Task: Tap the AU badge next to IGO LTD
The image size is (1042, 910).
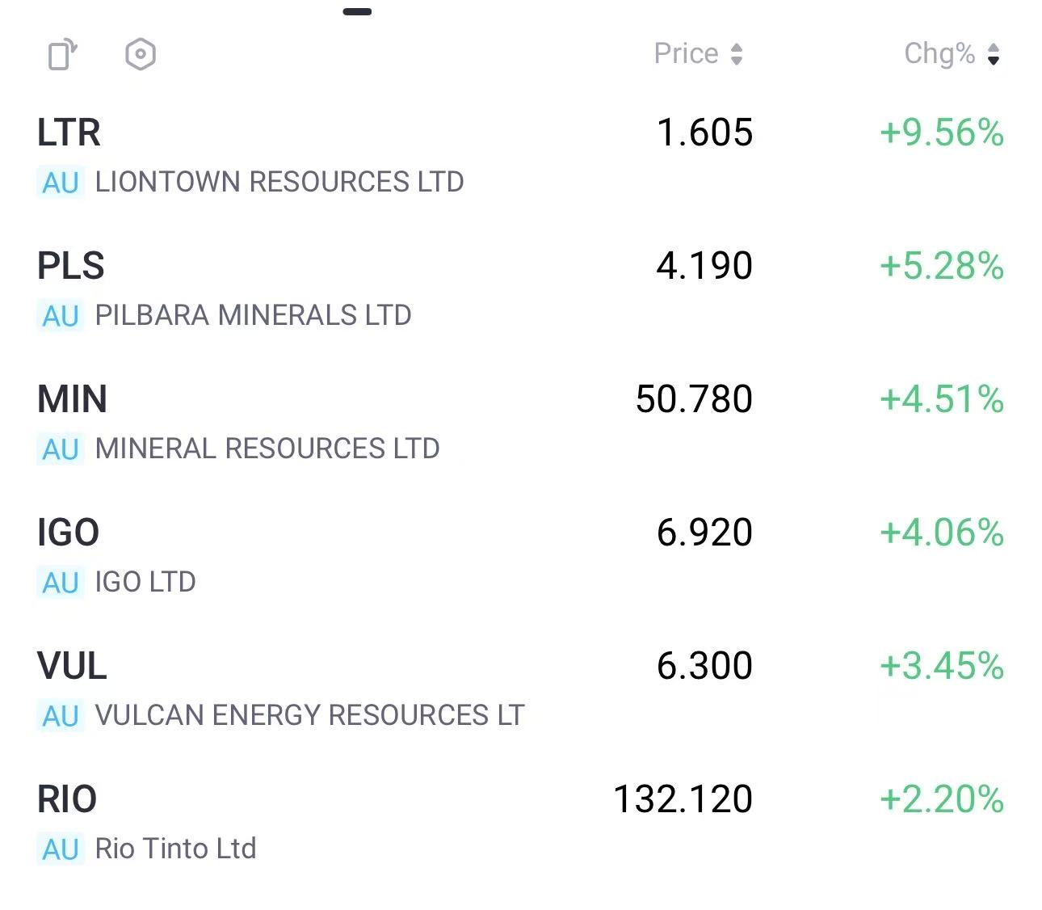Action: (61, 583)
